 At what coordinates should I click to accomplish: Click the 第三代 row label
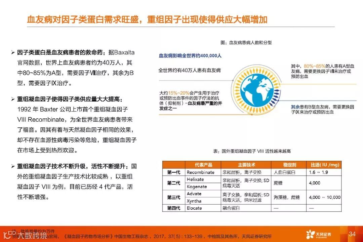point(174,197)
